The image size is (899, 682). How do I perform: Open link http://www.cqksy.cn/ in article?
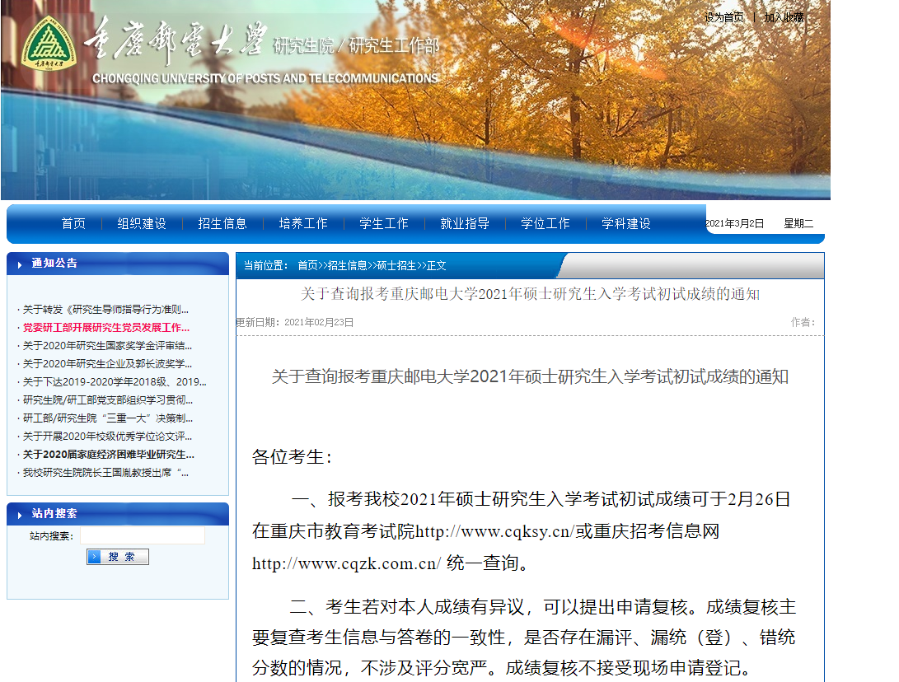pos(494,531)
